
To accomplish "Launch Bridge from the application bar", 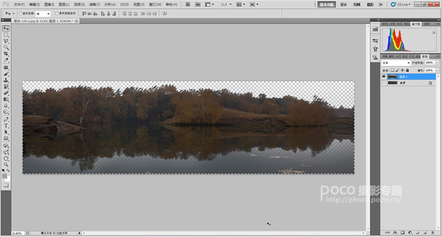I will point(188,4).
